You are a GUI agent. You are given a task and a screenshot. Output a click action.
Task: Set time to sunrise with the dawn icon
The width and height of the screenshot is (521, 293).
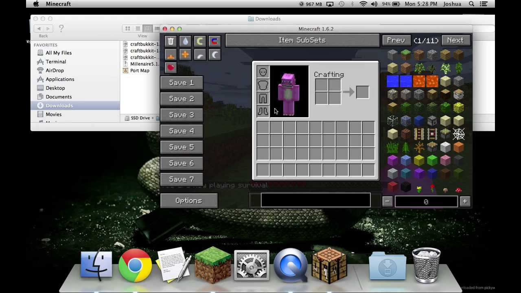tap(171, 55)
